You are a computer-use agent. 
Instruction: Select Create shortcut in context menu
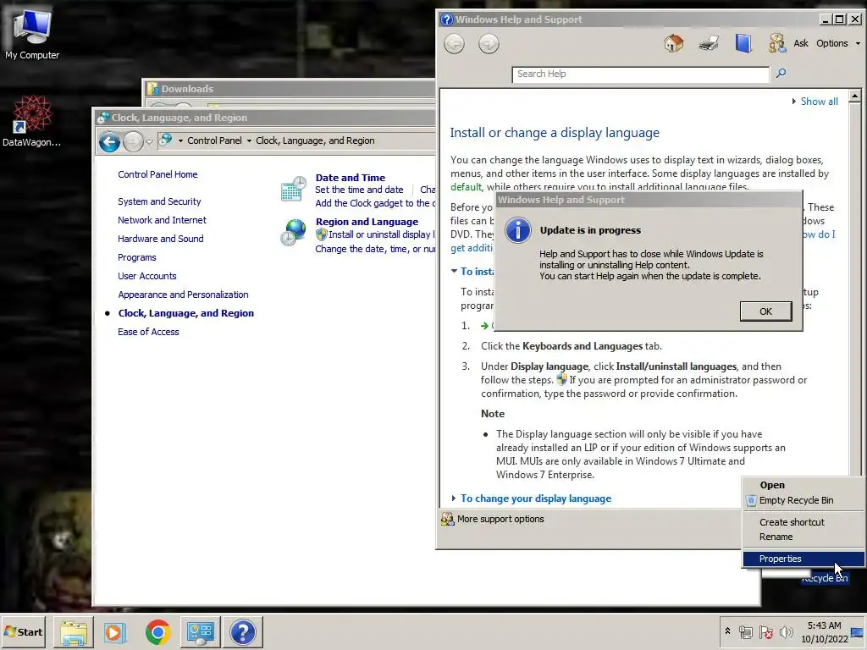pyautogui.click(x=792, y=522)
